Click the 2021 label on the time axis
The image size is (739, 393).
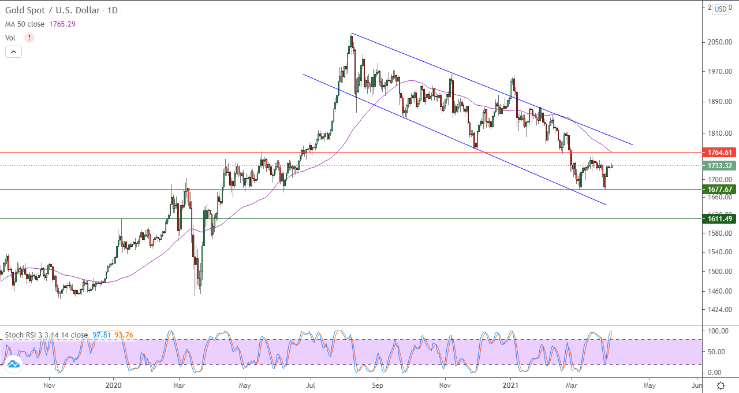coord(512,384)
